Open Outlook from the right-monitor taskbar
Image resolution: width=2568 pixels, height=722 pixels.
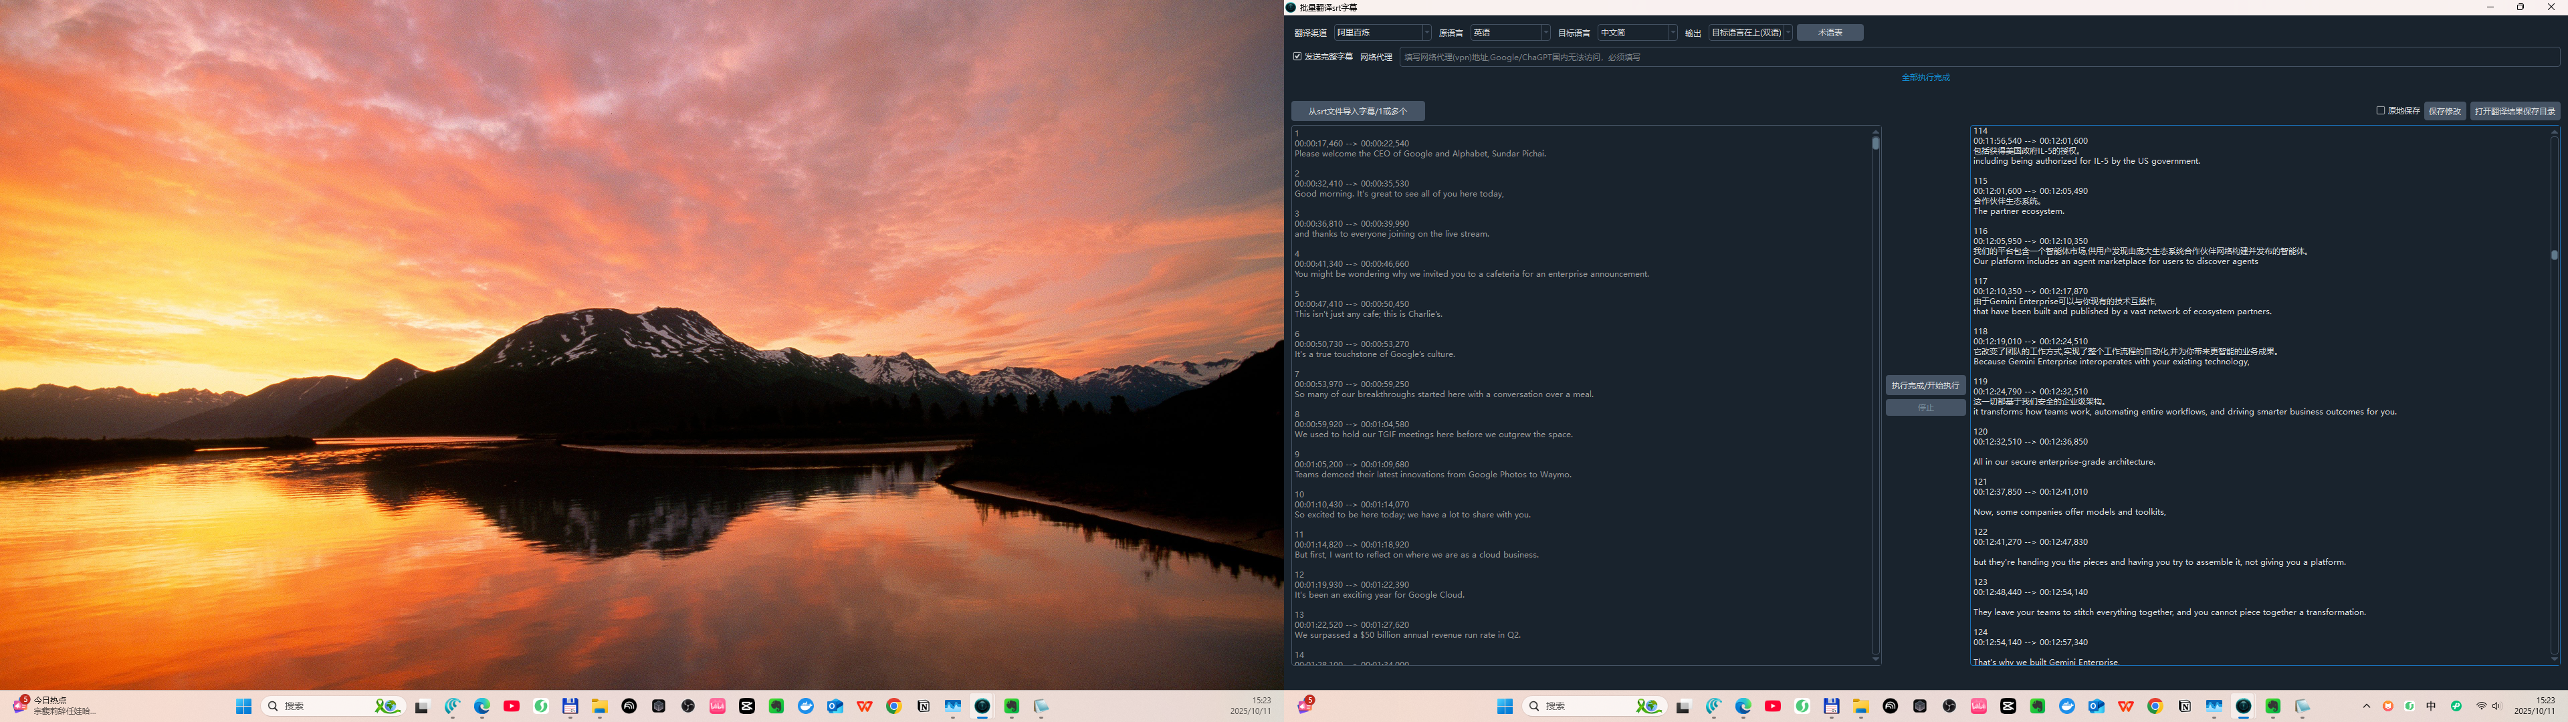[2097, 706]
